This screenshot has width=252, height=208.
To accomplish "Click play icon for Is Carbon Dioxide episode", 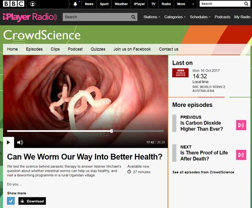I will (x=241, y=125).
